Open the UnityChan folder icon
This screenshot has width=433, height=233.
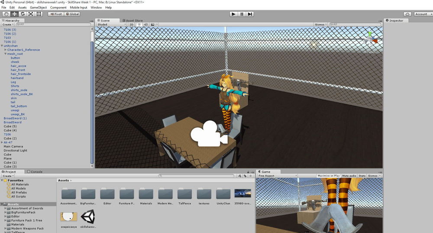(x=223, y=194)
